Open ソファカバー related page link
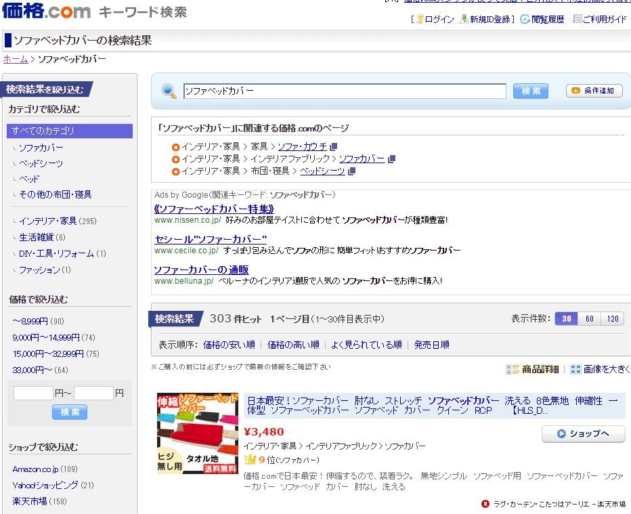Viewport: 631px width, 514px height. tap(362, 159)
